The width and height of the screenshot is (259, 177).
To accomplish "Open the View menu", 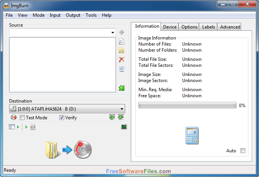I will click(x=22, y=15).
